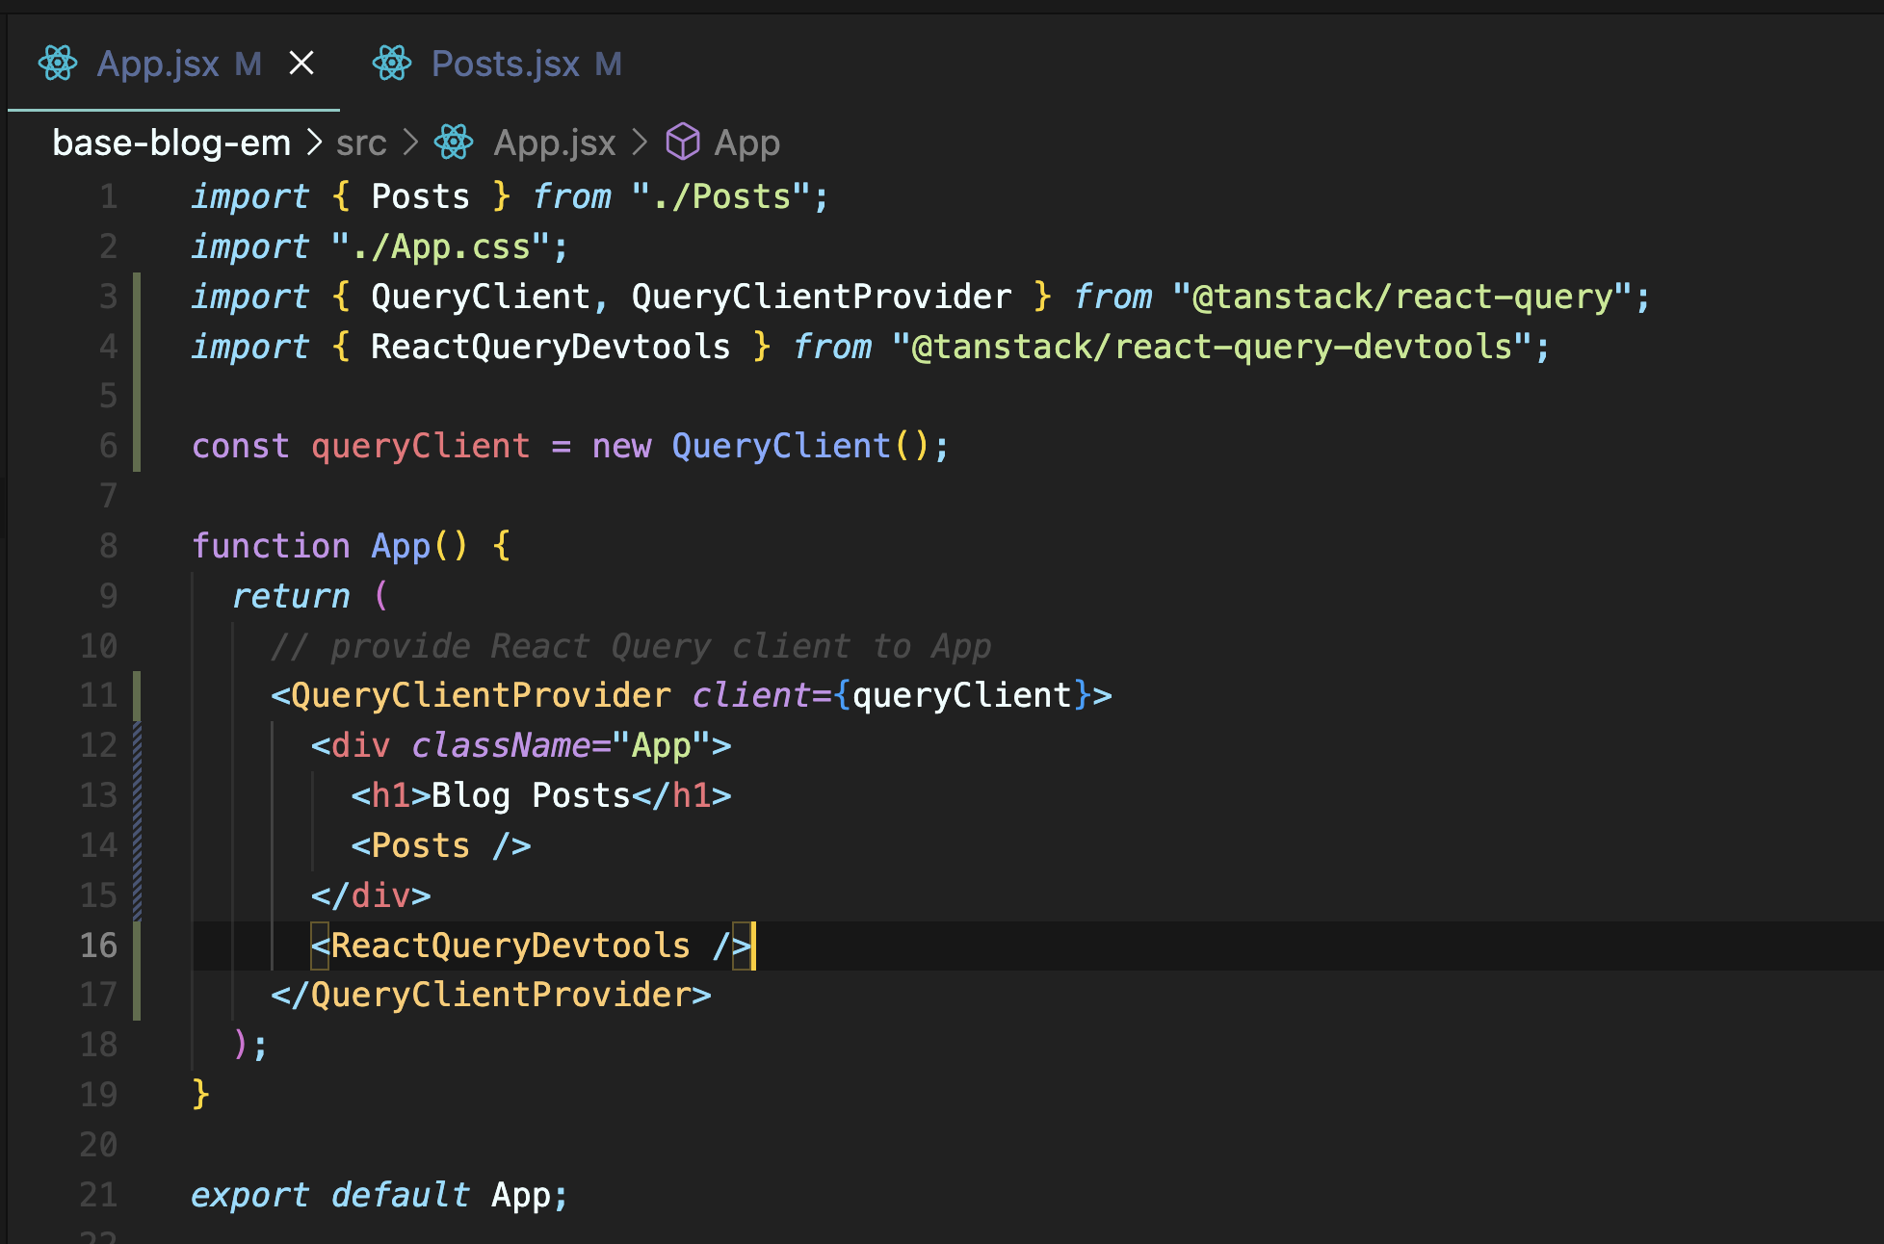Click "@tanstack/react-query" string on line 3
1884x1244 pixels.
1402,297
